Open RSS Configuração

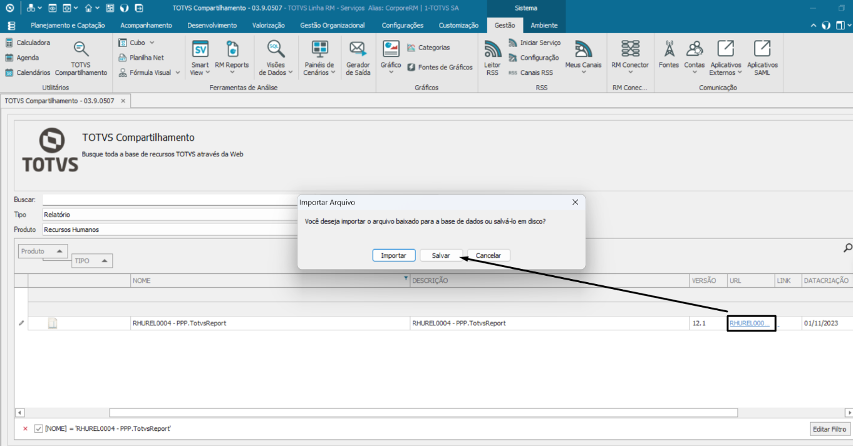pyautogui.click(x=534, y=58)
